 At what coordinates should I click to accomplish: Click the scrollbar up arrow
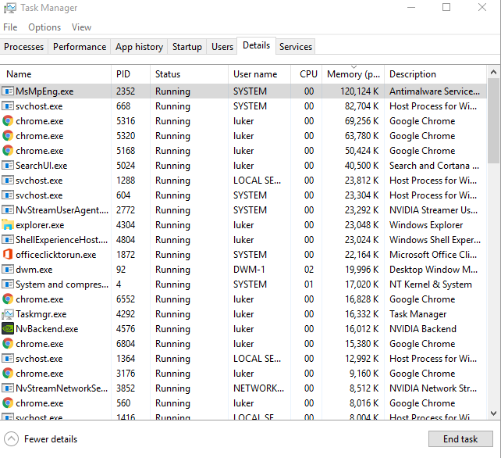pos(493,73)
